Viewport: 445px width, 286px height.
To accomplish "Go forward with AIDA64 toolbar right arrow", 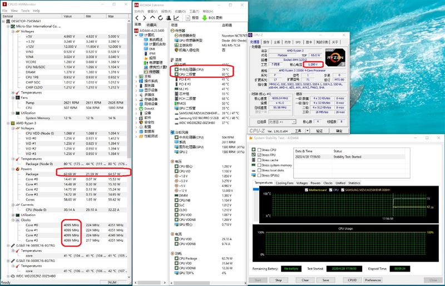I will click(x=145, y=18).
